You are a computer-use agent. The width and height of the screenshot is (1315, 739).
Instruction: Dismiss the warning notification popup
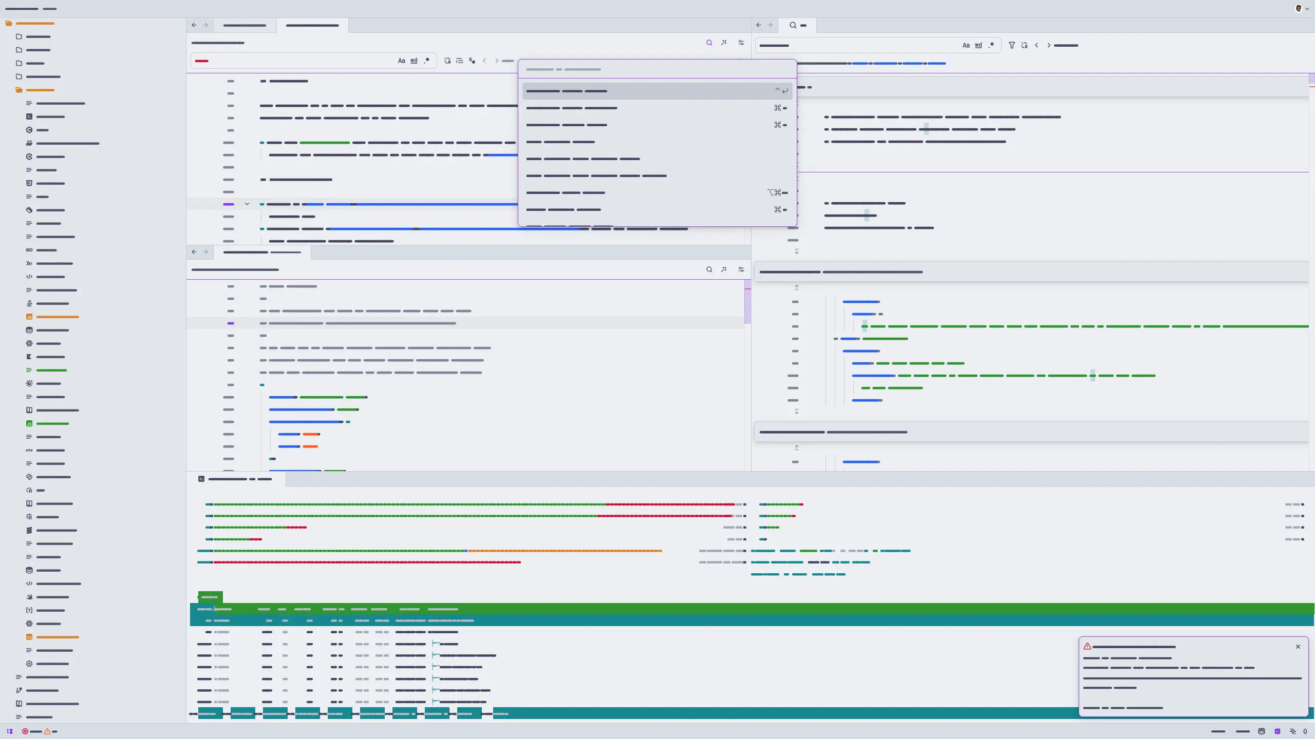tap(1298, 647)
